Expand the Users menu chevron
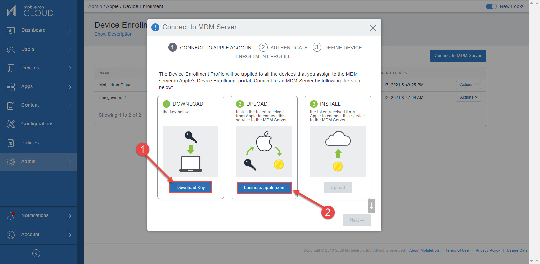Image resolution: width=540 pixels, height=264 pixels. (x=70, y=49)
